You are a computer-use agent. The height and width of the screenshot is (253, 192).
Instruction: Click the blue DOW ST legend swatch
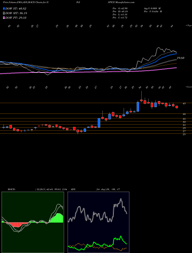click(4, 9)
